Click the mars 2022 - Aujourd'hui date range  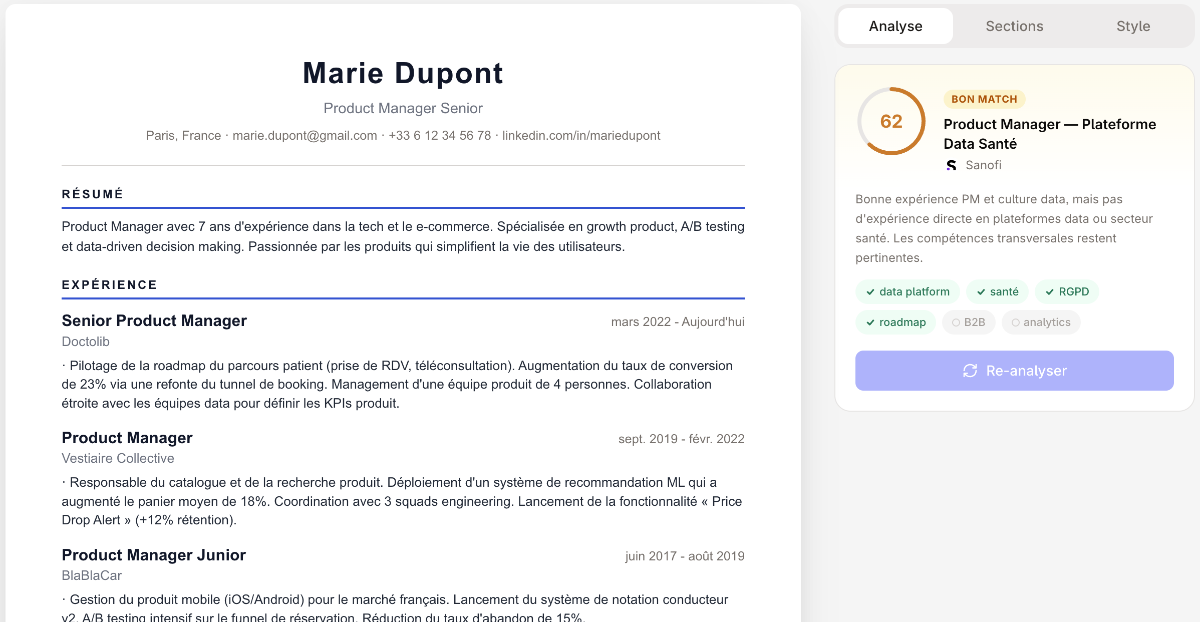coord(678,322)
